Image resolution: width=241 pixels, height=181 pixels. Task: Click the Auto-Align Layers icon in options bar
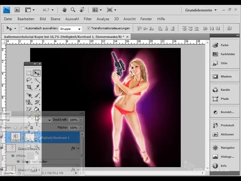229,28
